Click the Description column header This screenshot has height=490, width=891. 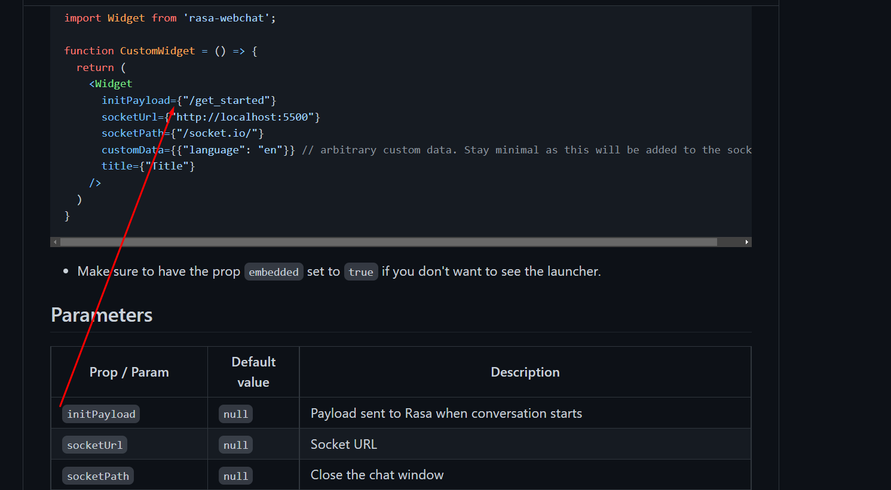coord(525,371)
